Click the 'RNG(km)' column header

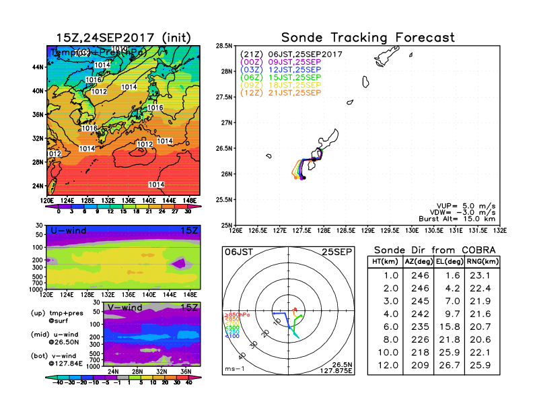pyautogui.click(x=483, y=262)
